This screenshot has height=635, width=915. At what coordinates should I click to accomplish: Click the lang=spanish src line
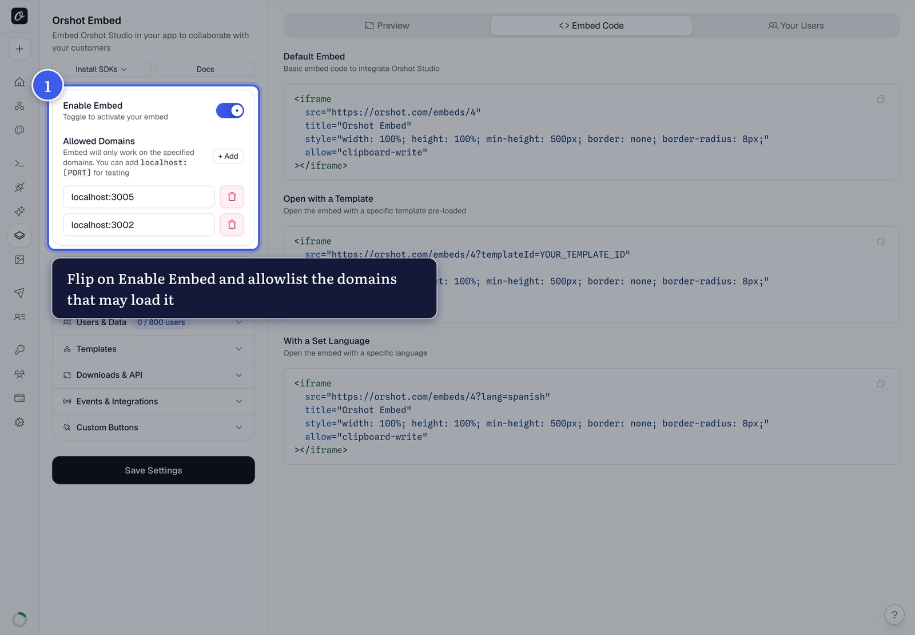pos(427,397)
